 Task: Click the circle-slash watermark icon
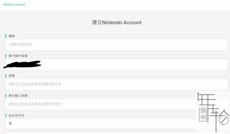224,120
